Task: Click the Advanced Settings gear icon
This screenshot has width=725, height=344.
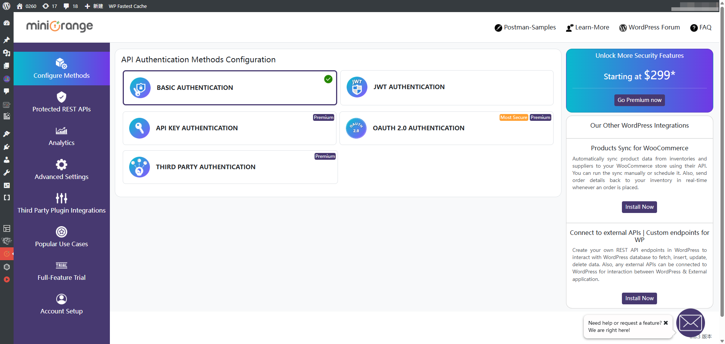Action: click(62, 165)
